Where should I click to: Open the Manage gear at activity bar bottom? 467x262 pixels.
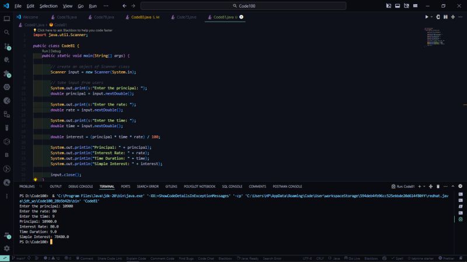[x=6, y=249]
